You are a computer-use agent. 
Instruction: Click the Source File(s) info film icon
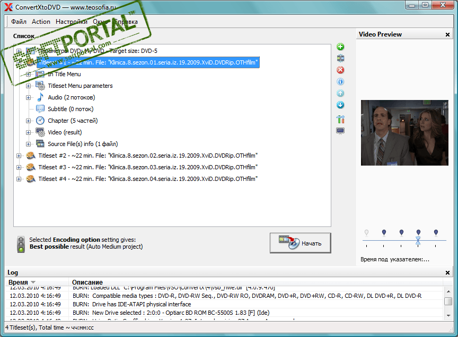tap(40, 144)
